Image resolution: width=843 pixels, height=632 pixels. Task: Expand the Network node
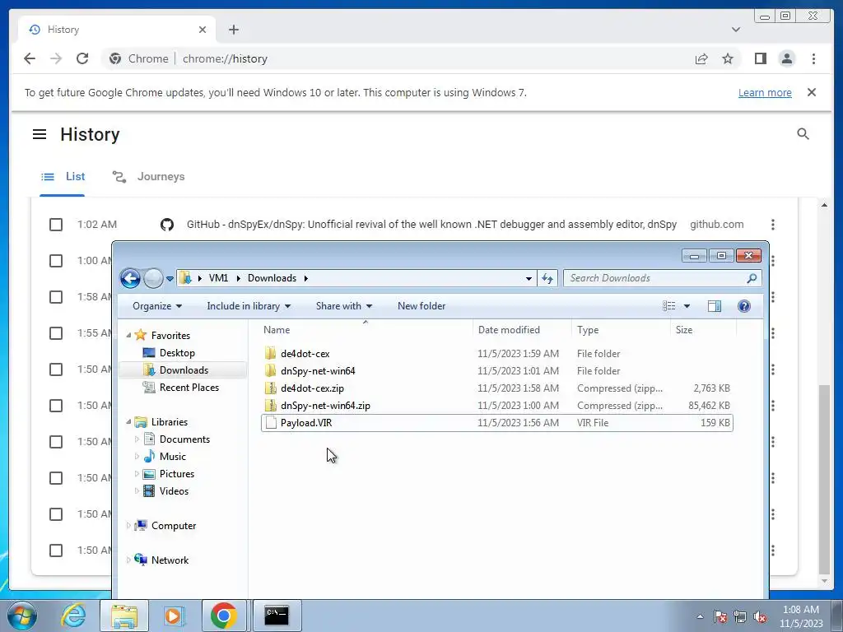click(128, 560)
